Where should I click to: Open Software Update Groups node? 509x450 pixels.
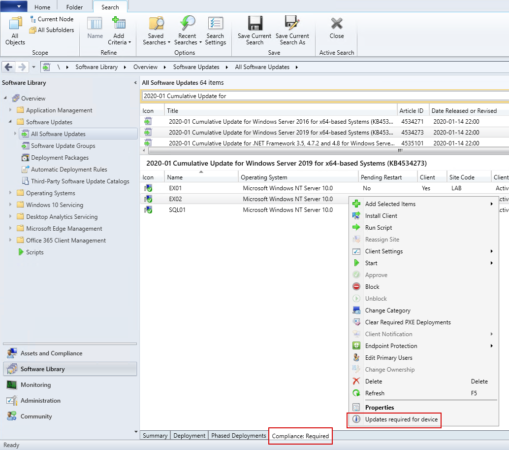point(63,146)
